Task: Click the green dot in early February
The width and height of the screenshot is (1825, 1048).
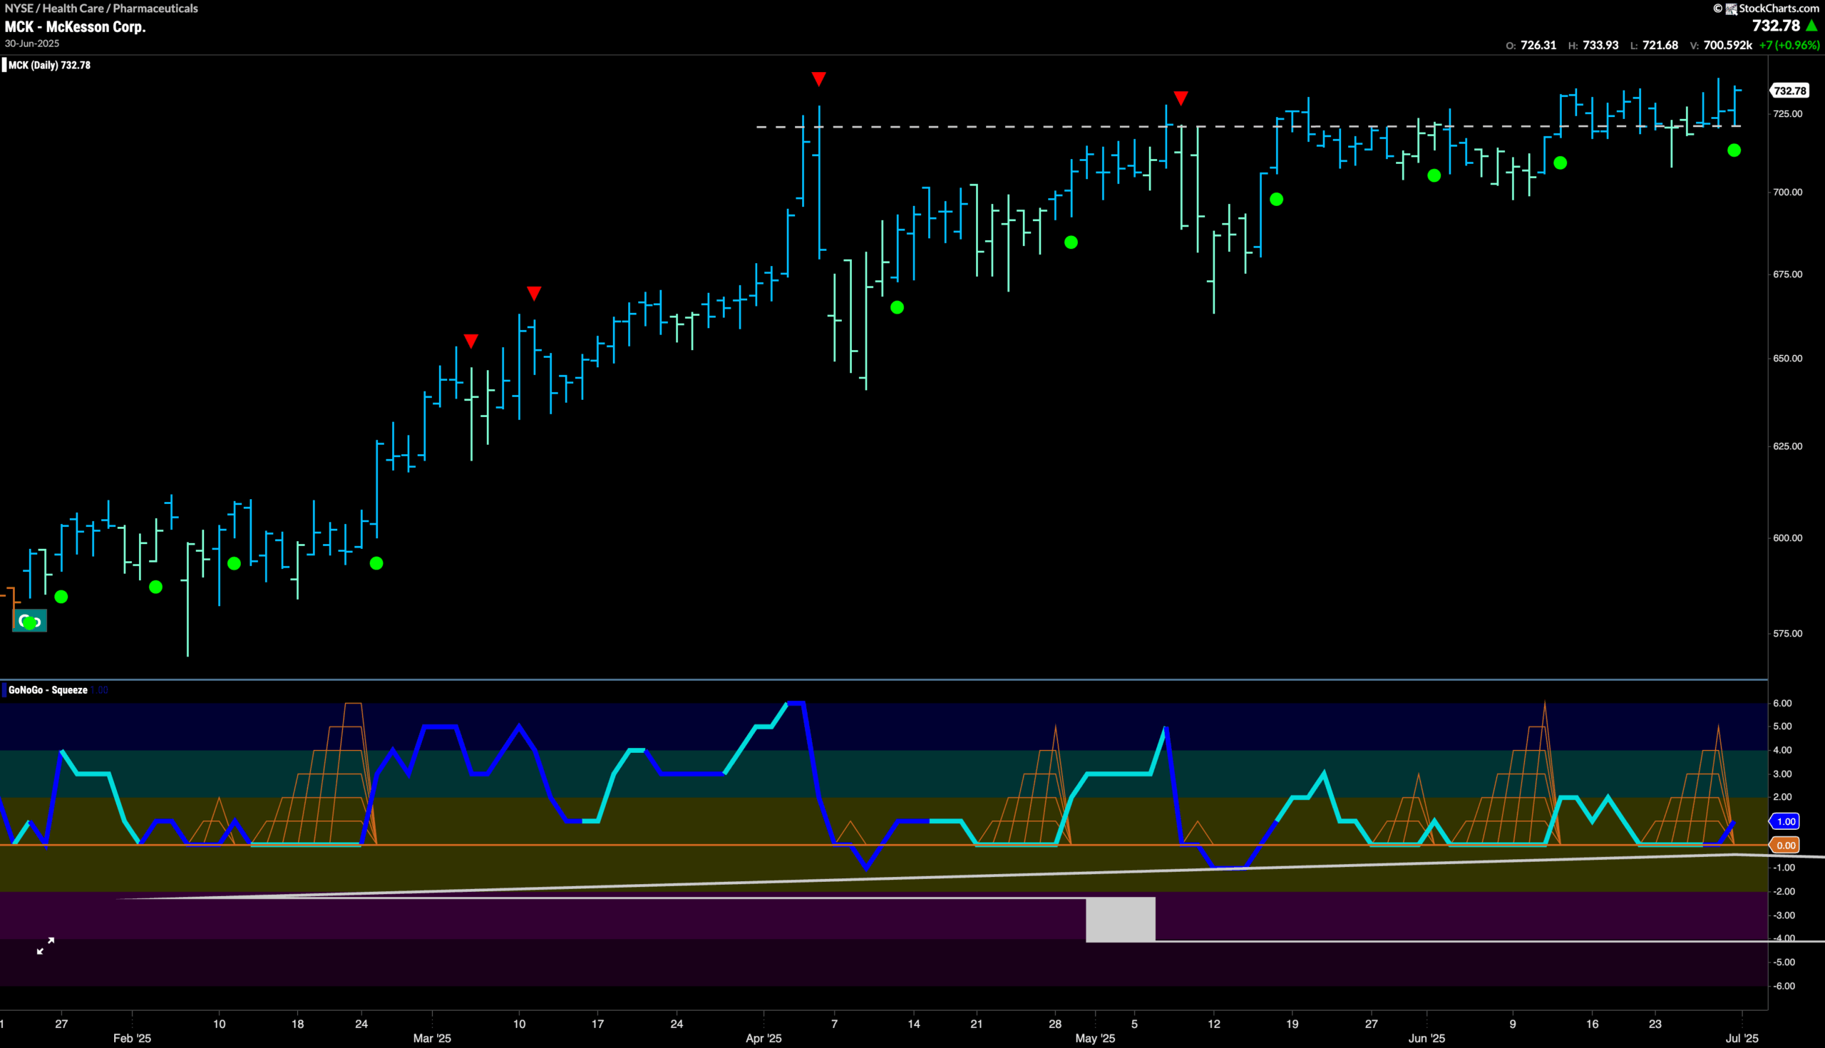Action: pos(155,587)
